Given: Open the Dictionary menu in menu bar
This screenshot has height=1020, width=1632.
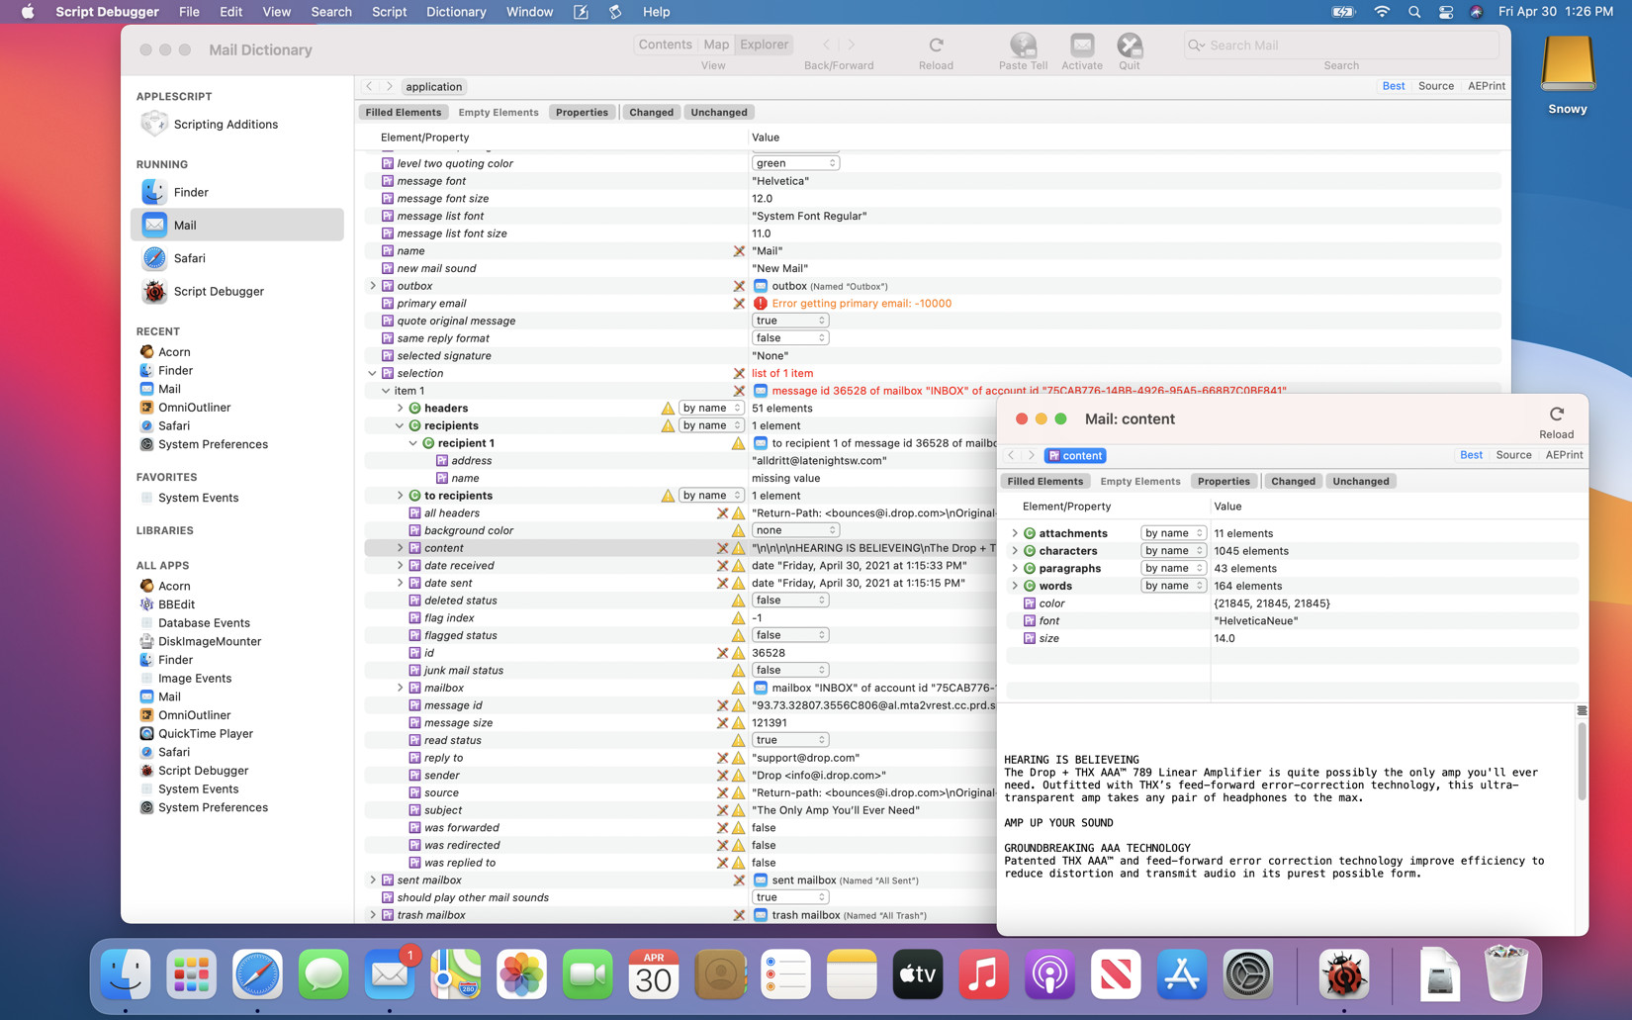Looking at the screenshot, I should 456,12.
